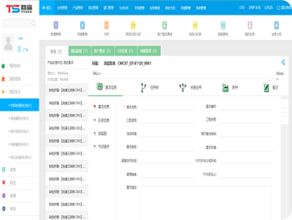Select the section link with red pin
The width and height of the screenshot is (292, 220).
(x=102, y=107)
